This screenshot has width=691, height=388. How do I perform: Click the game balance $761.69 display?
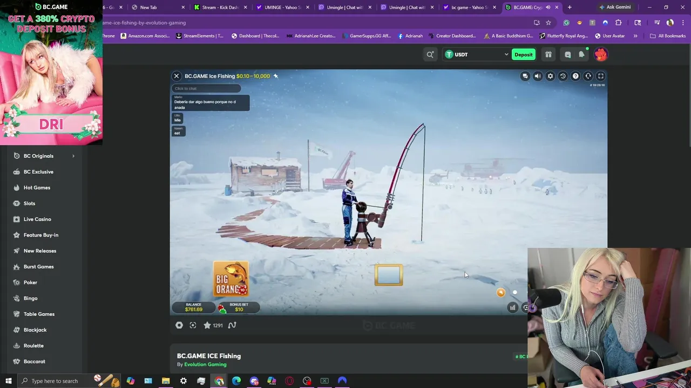point(193,307)
